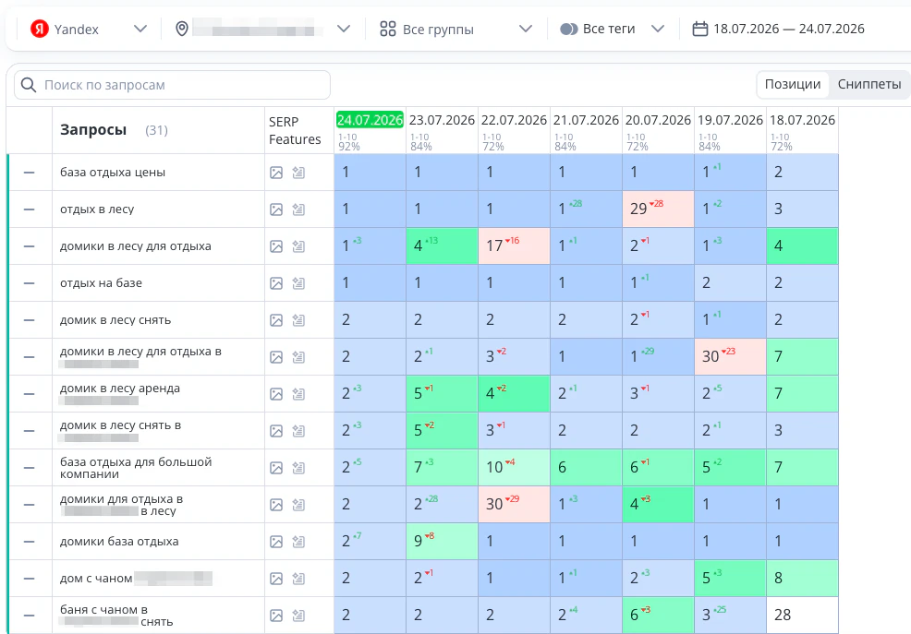Collapse the «база отдыха цены» row with the dash
Viewport: 911px width, 634px height.
tap(29, 173)
